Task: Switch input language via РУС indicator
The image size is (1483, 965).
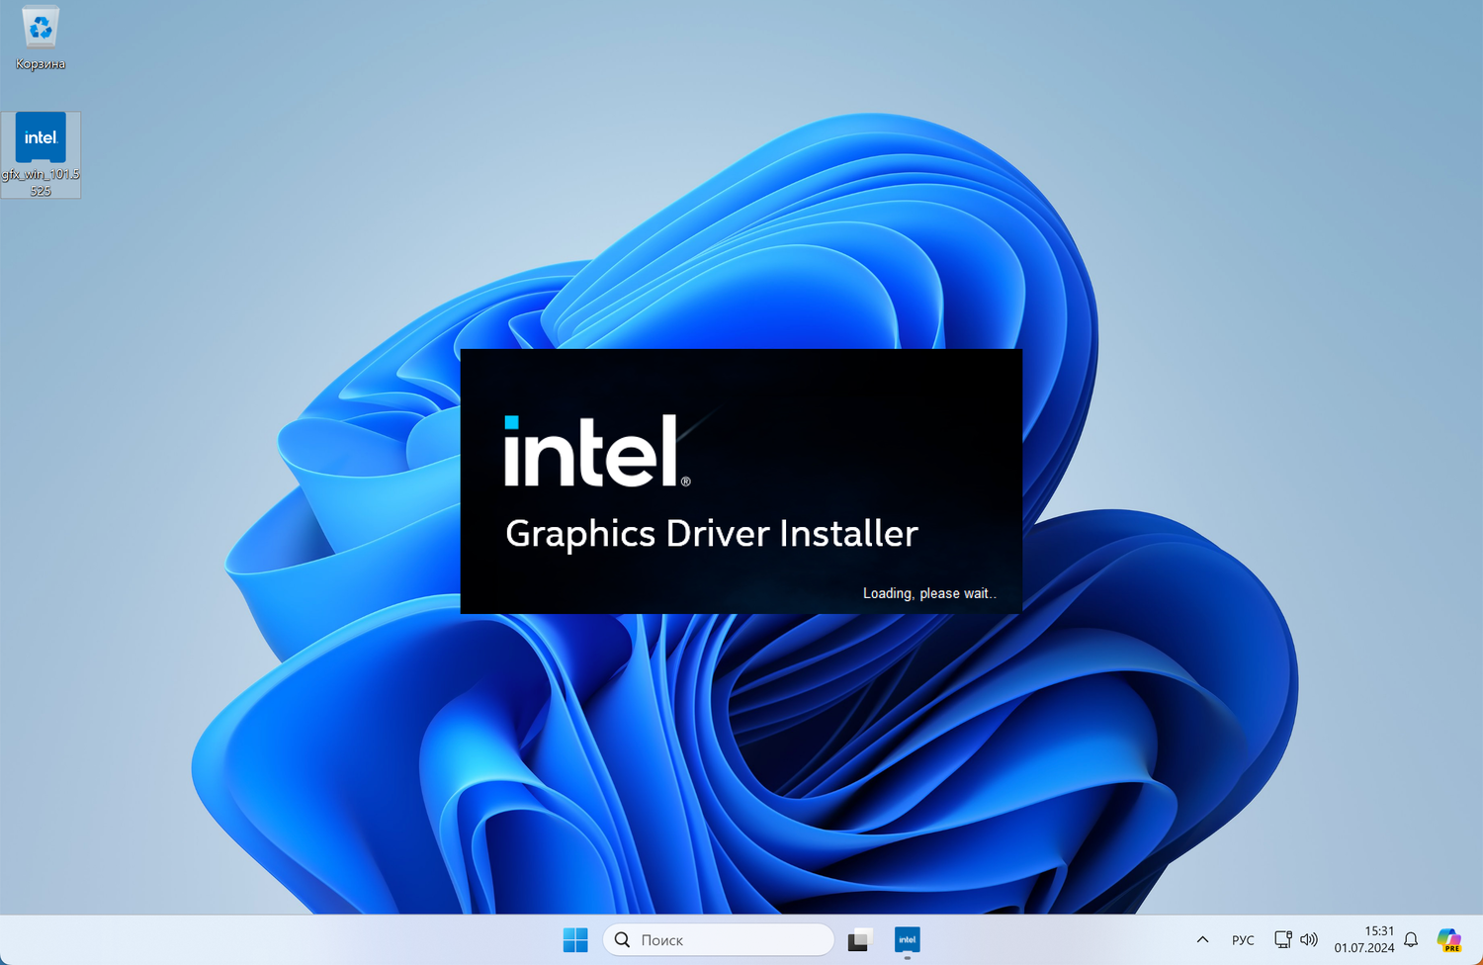Action: coord(1243,939)
